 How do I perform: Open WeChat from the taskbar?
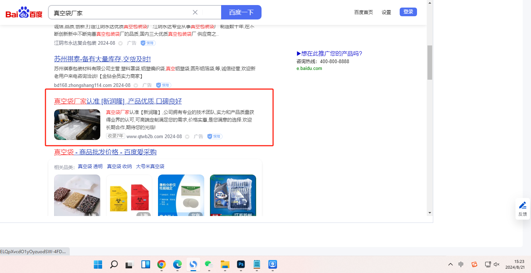tap(209, 264)
